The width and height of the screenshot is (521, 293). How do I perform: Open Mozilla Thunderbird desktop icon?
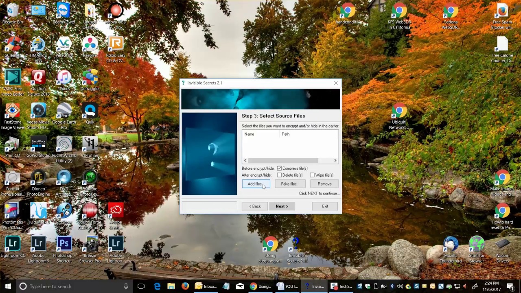point(451,250)
